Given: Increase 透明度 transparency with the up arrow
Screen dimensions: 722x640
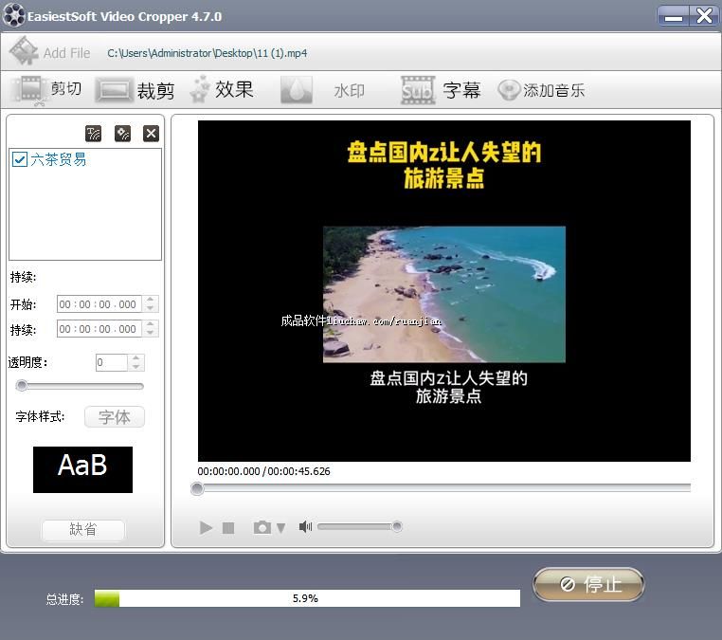Looking at the screenshot, I should [x=135, y=357].
